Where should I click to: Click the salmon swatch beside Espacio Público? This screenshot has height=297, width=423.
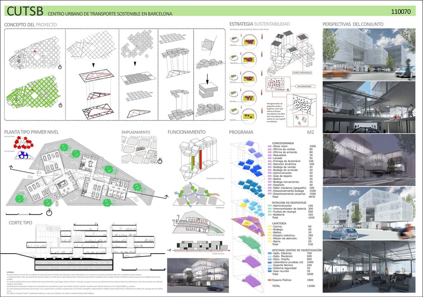coord(269,280)
